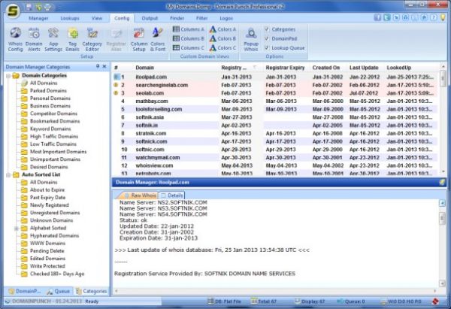Click the red status icon in status bar
Image resolution: width=451 pixels, height=309 pixels.
coord(435,301)
